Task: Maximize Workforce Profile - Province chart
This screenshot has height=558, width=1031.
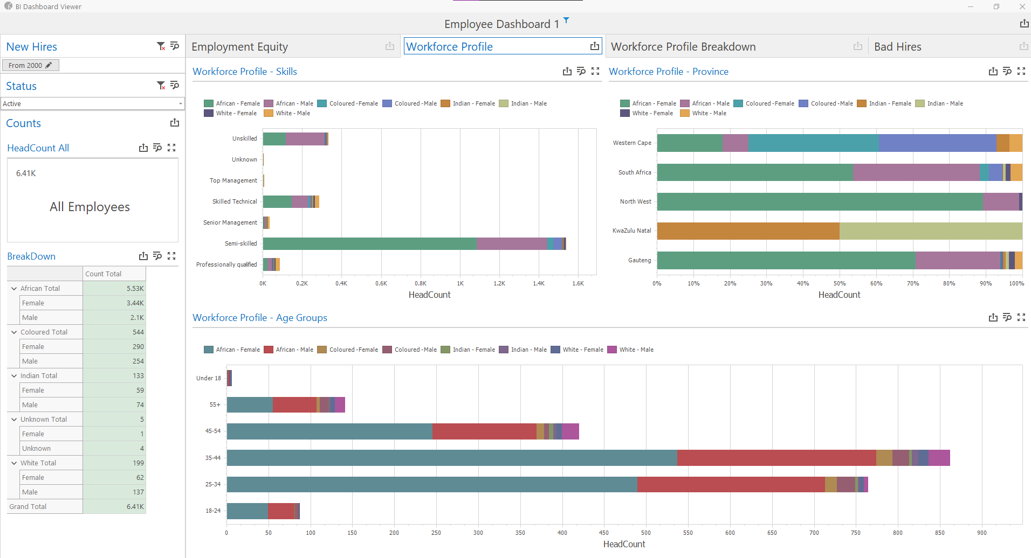Action: 1021,71
